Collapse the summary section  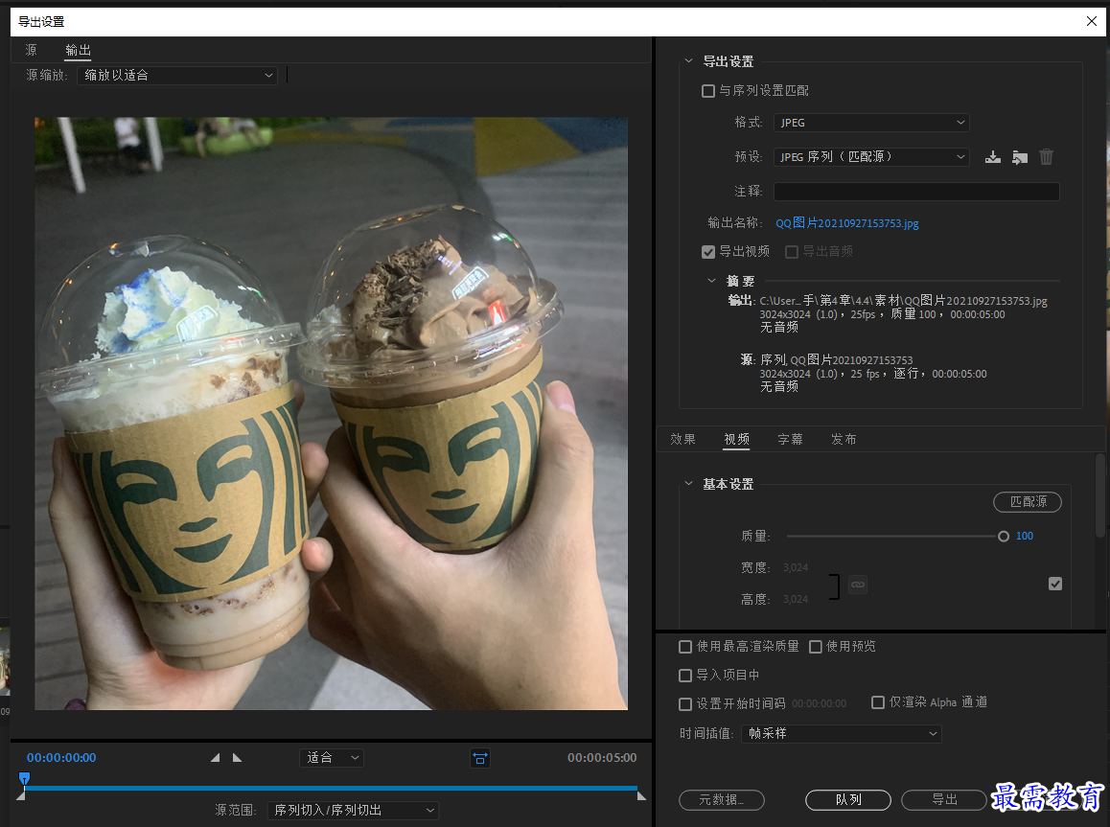(711, 281)
